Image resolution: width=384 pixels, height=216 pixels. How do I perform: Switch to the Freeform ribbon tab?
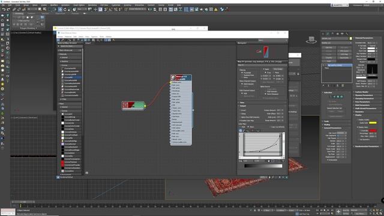[x=31, y=14]
